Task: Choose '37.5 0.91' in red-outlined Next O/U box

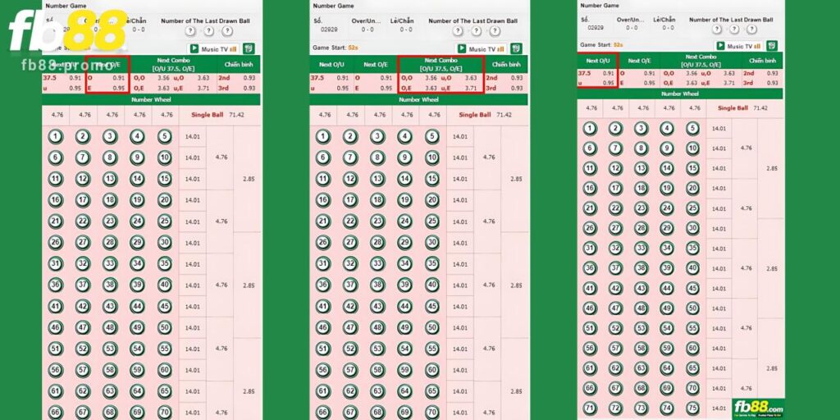Action: pyautogui.click(x=596, y=73)
